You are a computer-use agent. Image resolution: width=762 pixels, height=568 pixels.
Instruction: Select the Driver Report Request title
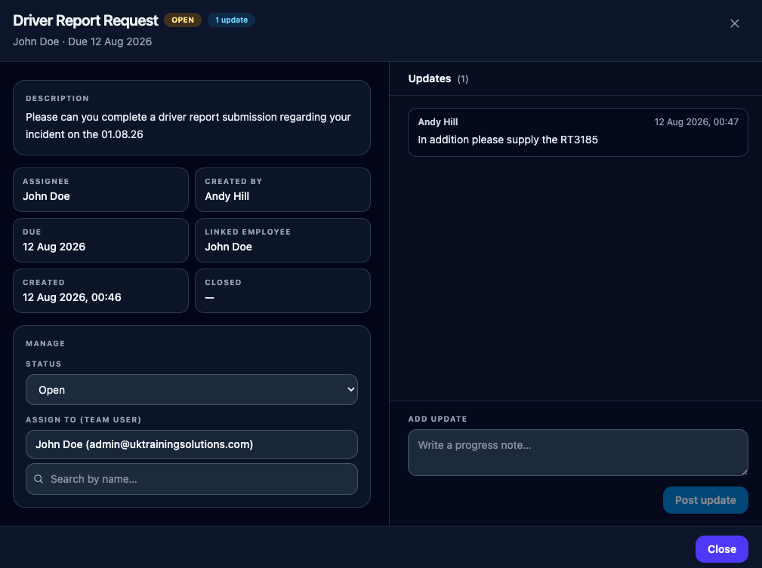coord(85,20)
